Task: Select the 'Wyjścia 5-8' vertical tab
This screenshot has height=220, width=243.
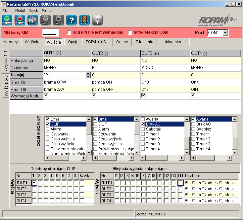Action: (x=6, y=86)
